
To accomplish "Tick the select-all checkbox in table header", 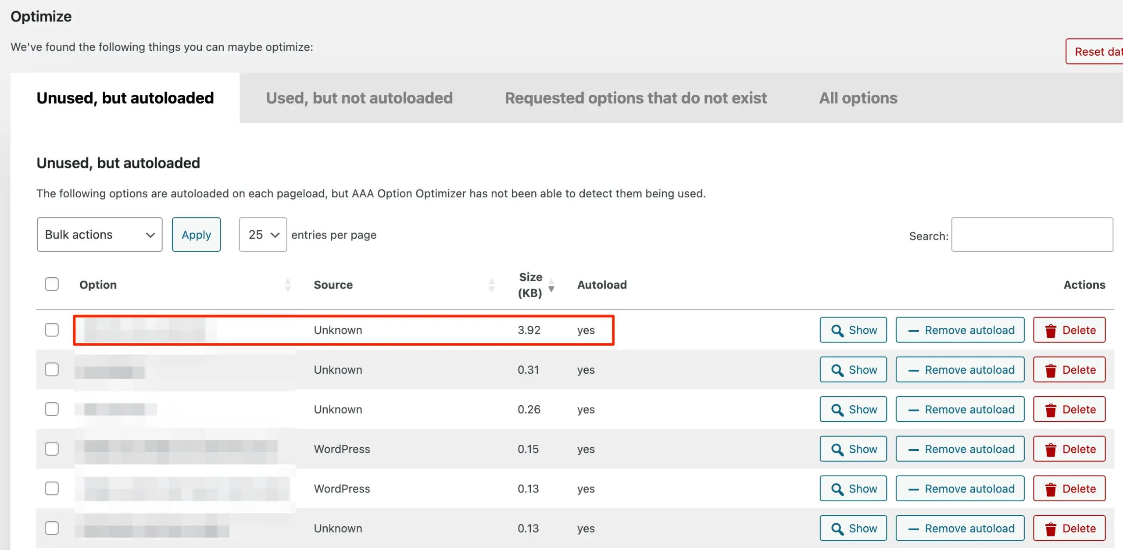I will [x=52, y=284].
